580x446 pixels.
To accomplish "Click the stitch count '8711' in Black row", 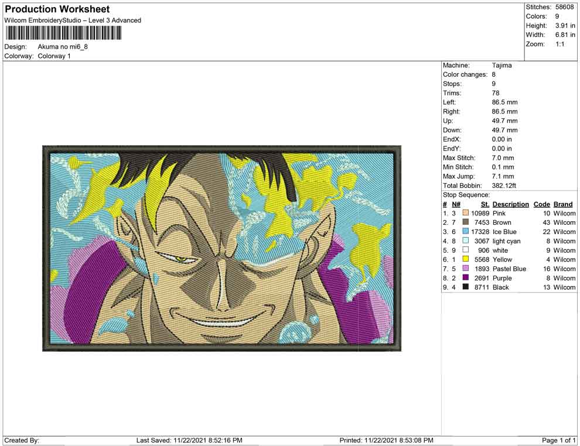I will click(482, 287).
